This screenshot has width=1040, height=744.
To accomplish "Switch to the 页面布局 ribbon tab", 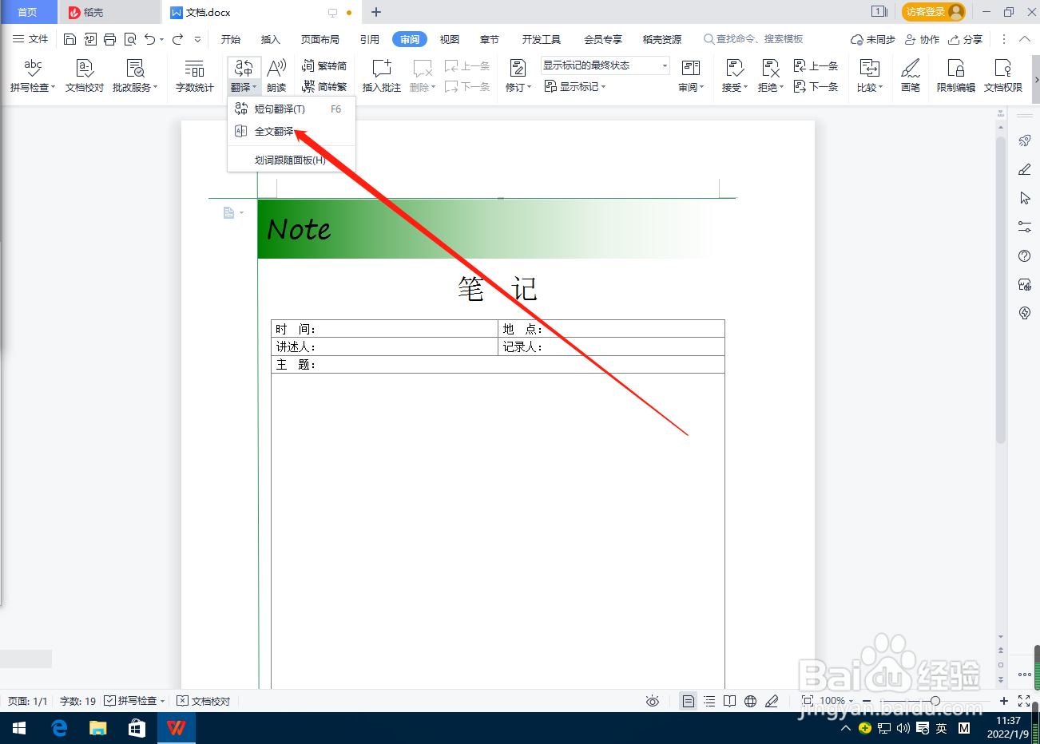I will pos(320,39).
